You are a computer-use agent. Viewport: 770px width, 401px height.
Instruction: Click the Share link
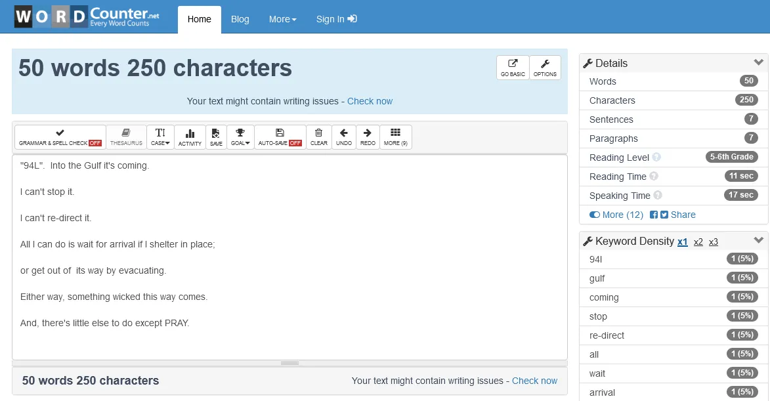(683, 215)
